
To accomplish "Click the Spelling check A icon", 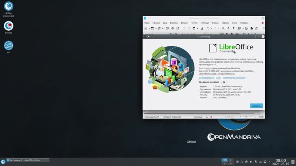I will [228, 28].
